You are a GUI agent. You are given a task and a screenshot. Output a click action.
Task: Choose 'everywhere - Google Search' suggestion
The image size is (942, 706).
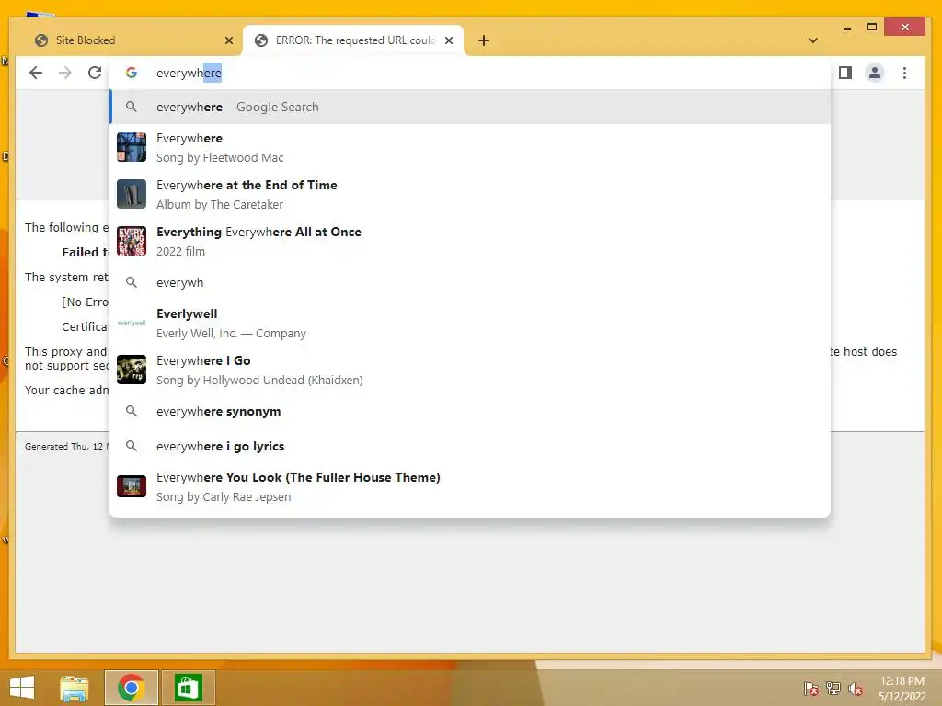470,107
